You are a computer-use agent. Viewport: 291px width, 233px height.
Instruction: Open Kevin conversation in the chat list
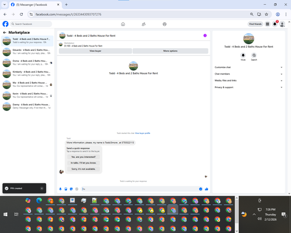(27, 96)
